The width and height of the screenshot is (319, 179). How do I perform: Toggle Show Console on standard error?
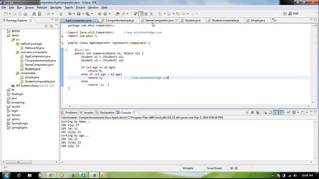point(281,112)
